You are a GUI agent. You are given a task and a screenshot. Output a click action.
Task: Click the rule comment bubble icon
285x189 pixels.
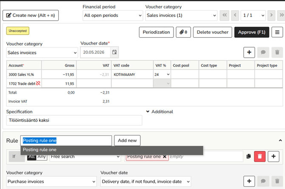click(263, 181)
